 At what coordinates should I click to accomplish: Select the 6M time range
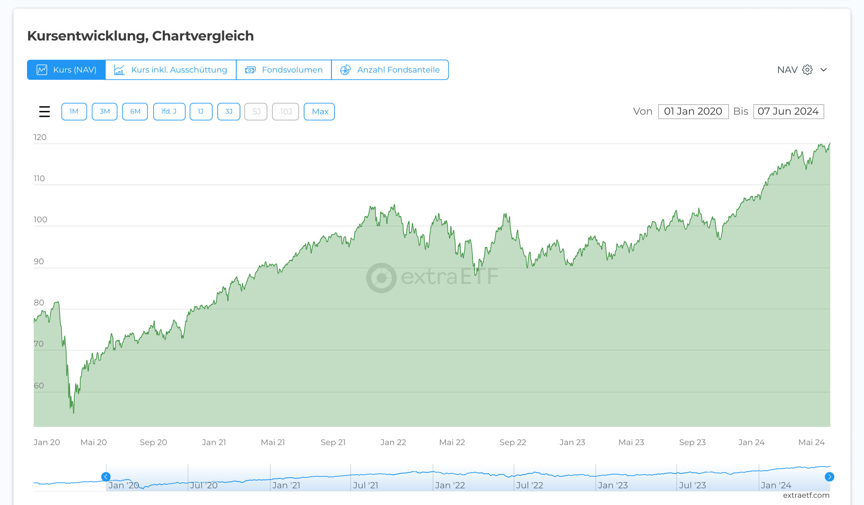click(x=135, y=112)
